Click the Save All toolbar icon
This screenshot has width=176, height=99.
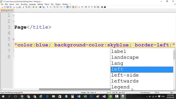coord(11,7)
